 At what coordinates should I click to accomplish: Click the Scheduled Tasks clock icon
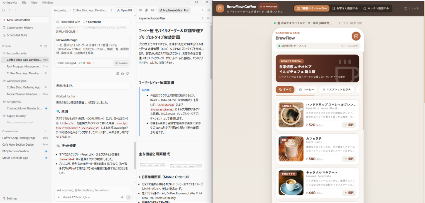(x=4, y=35)
